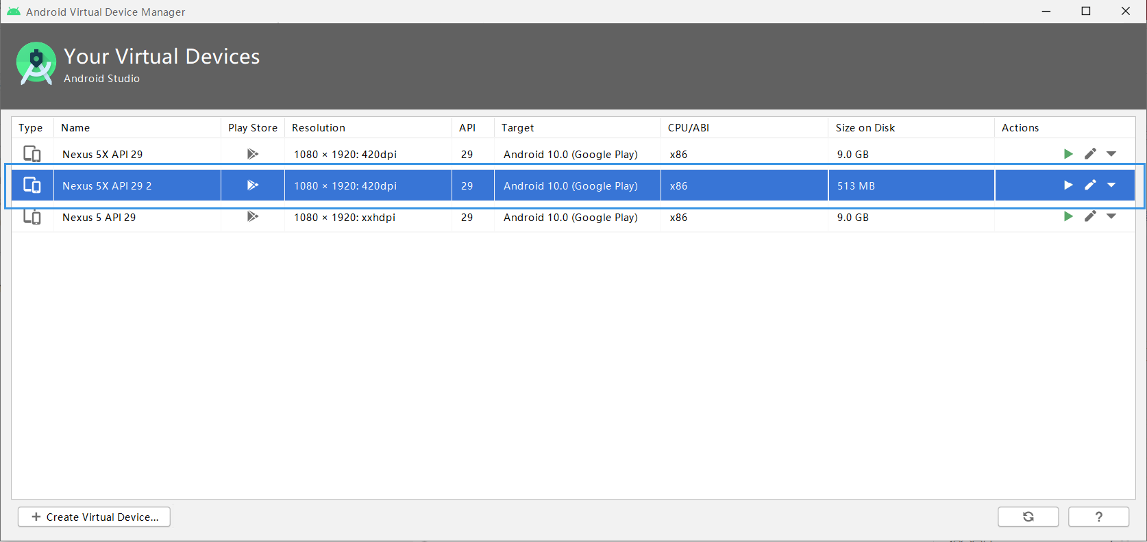Screen dimensions: 1147x542
Task: Click x86 cell in Nexus 5 API 29 row
Action: tap(744, 217)
